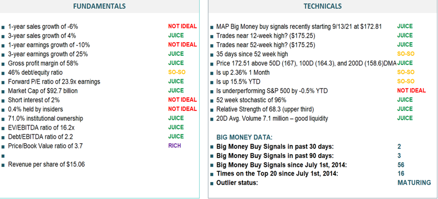Click NOT IEAL rating for 1-year sales growth
This screenshot has height=199, width=438.
pyautogui.click(x=183, y=26)
